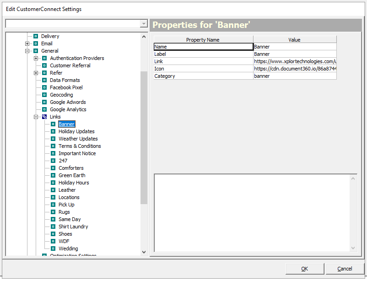Click the tree scrollbar up arrow
The image size is (367, 281).
pos(144,37)
